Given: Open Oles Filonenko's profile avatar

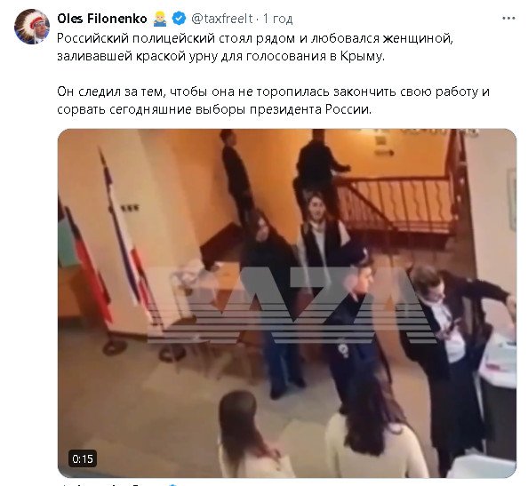Looking at the screenshot, I should (32, 27).
